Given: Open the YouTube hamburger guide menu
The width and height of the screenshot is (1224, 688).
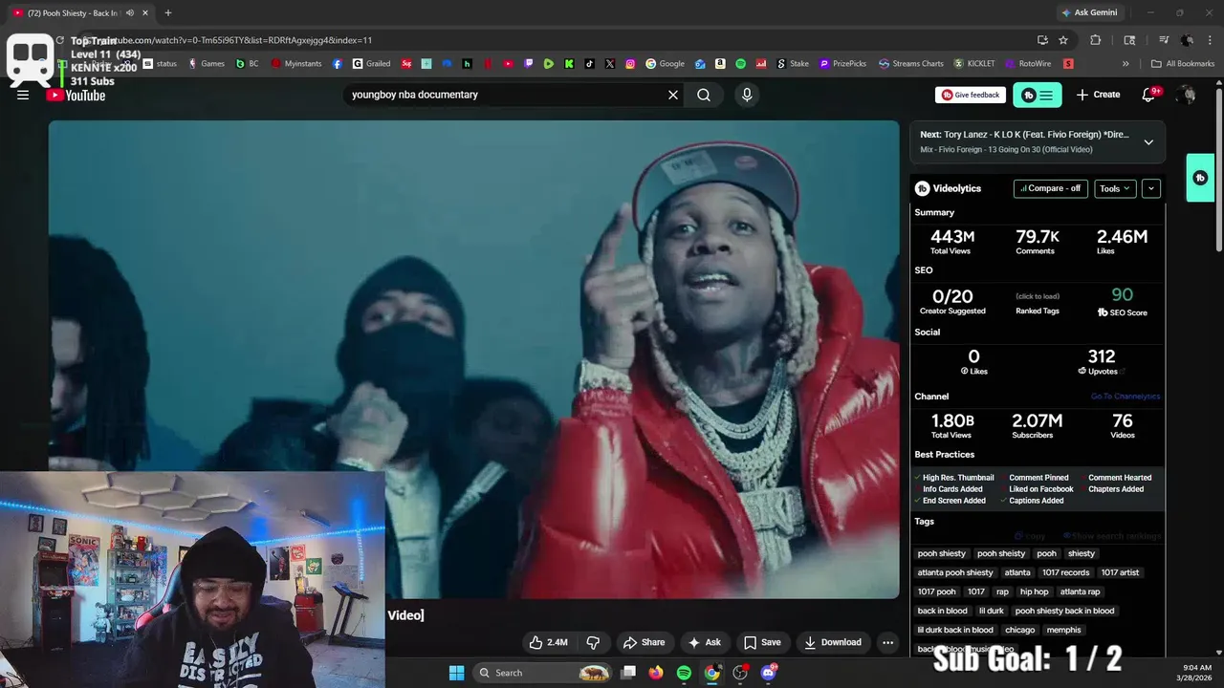Looking at the screenshot, I should 23,95.
